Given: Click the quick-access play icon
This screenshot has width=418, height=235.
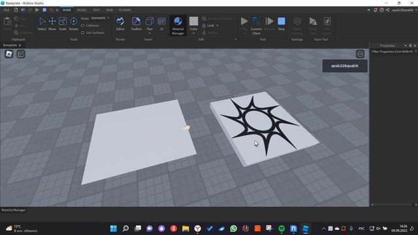Looking at the screenshot, I should 37,10.
